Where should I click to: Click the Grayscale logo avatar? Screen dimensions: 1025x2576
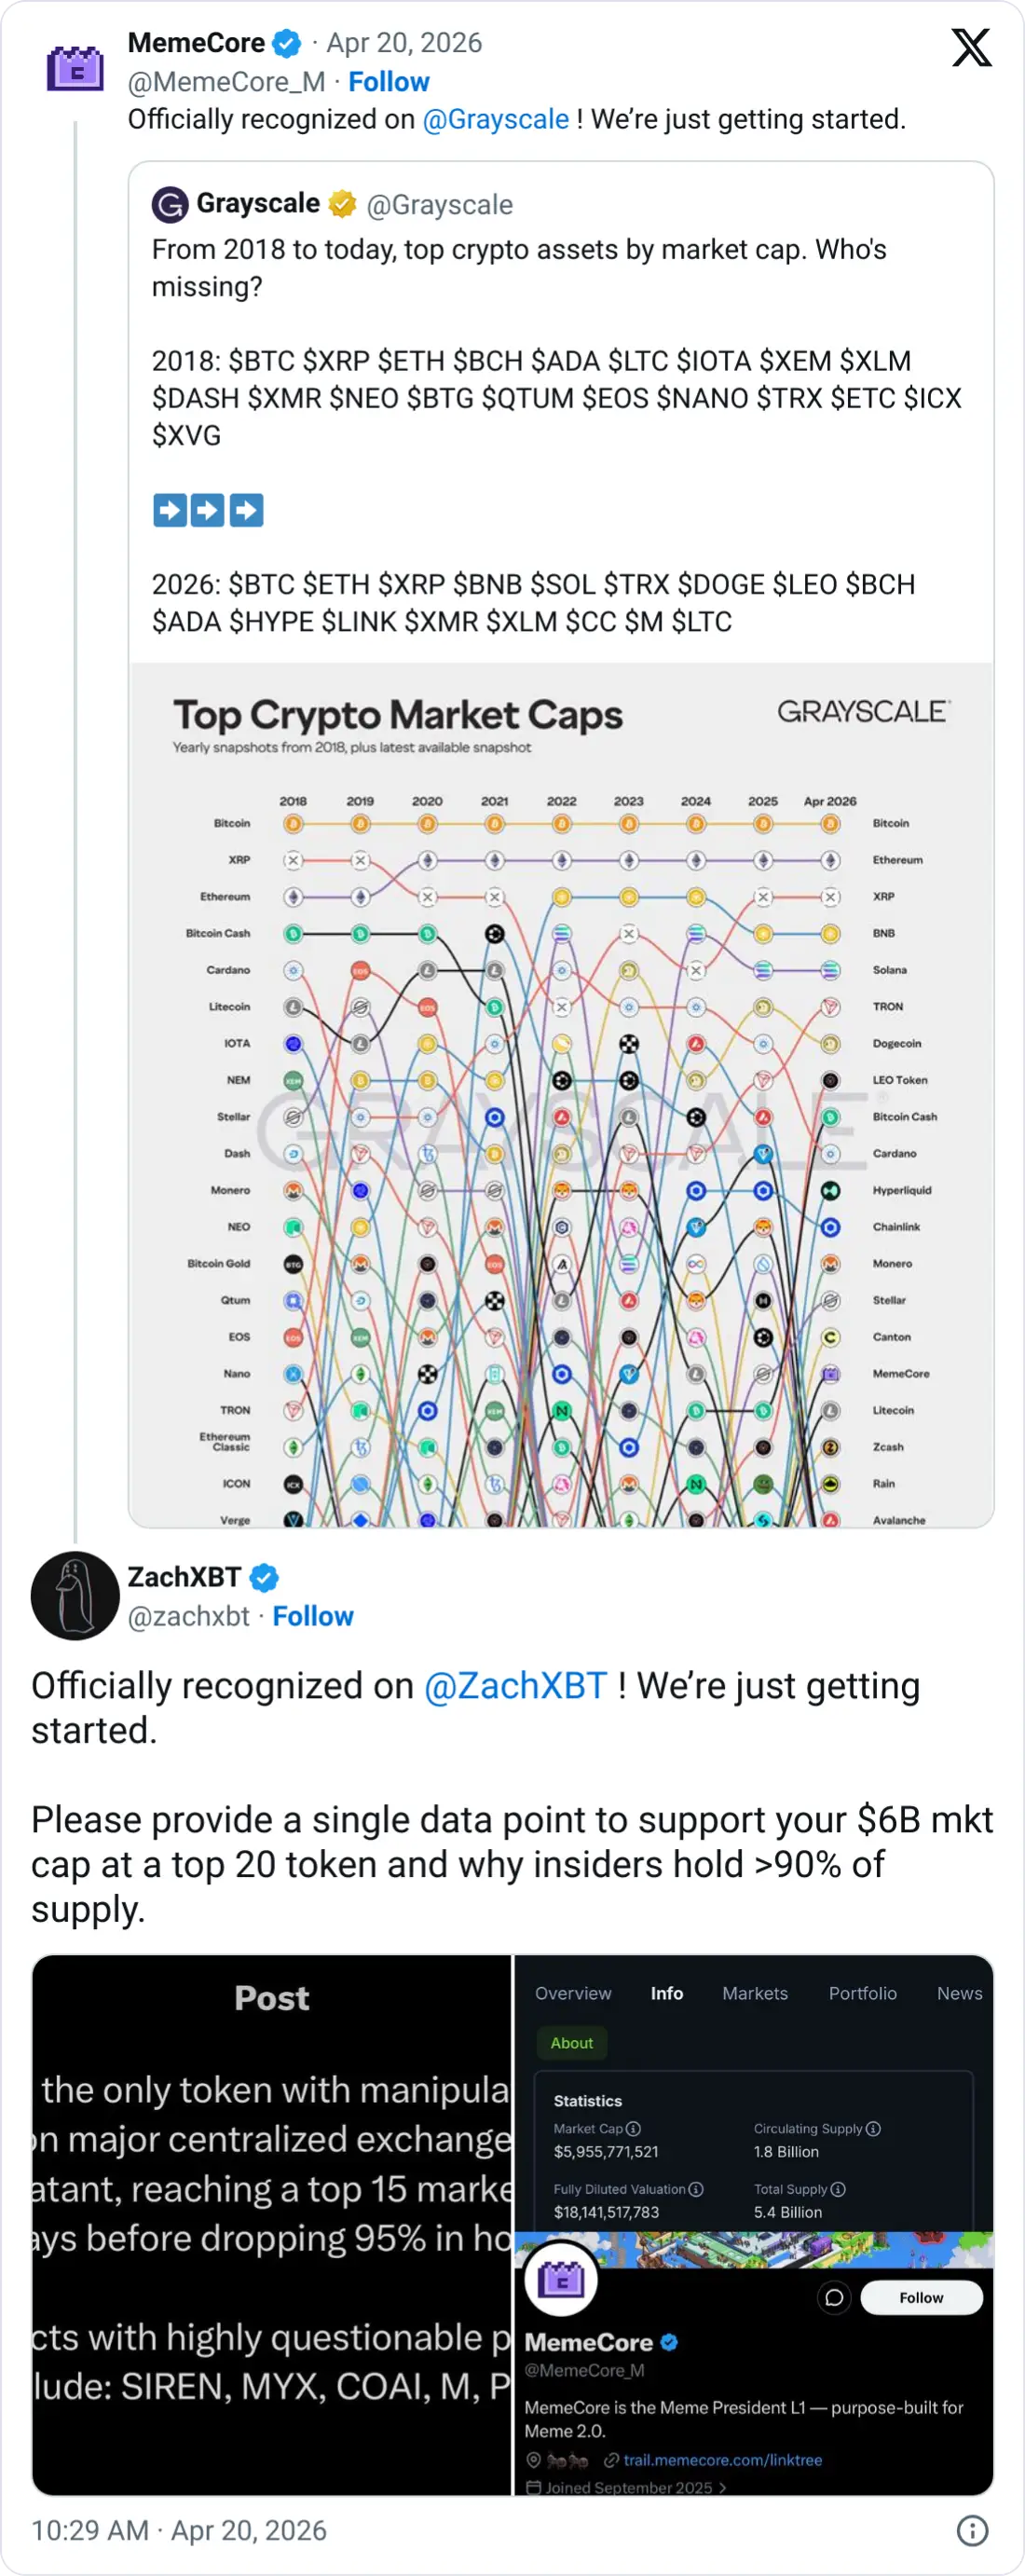click(x=170, y=205)
